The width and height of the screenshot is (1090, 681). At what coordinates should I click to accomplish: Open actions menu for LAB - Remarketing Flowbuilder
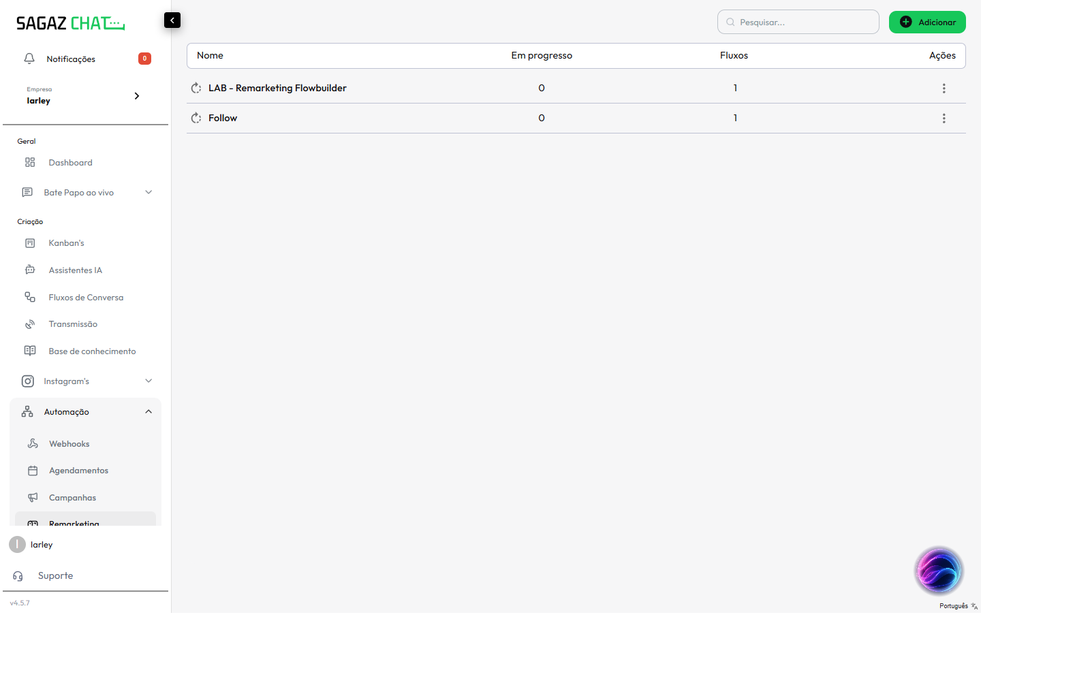(944, 89)
